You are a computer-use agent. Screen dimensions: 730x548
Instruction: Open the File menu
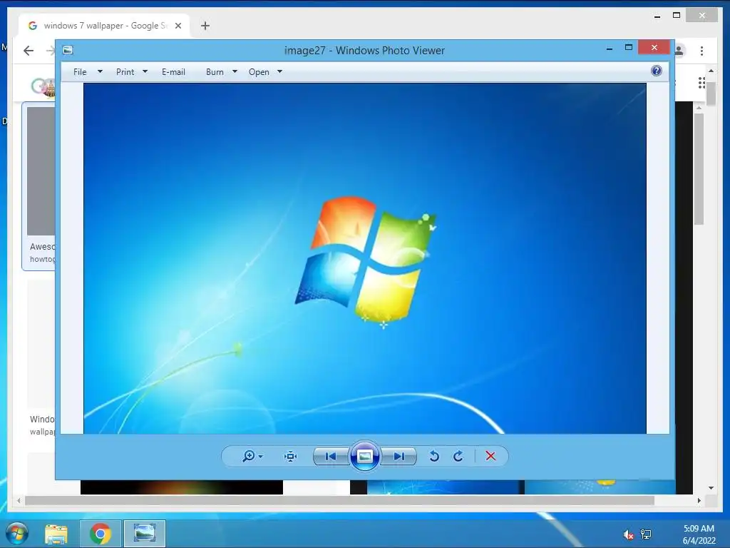point(80,72)
